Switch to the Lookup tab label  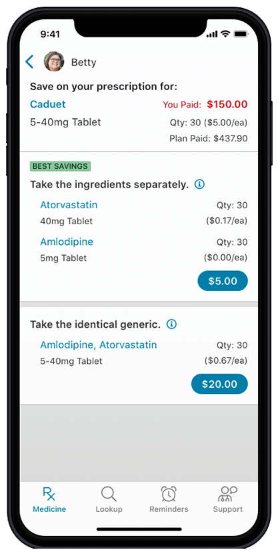[x=109, y=509]
